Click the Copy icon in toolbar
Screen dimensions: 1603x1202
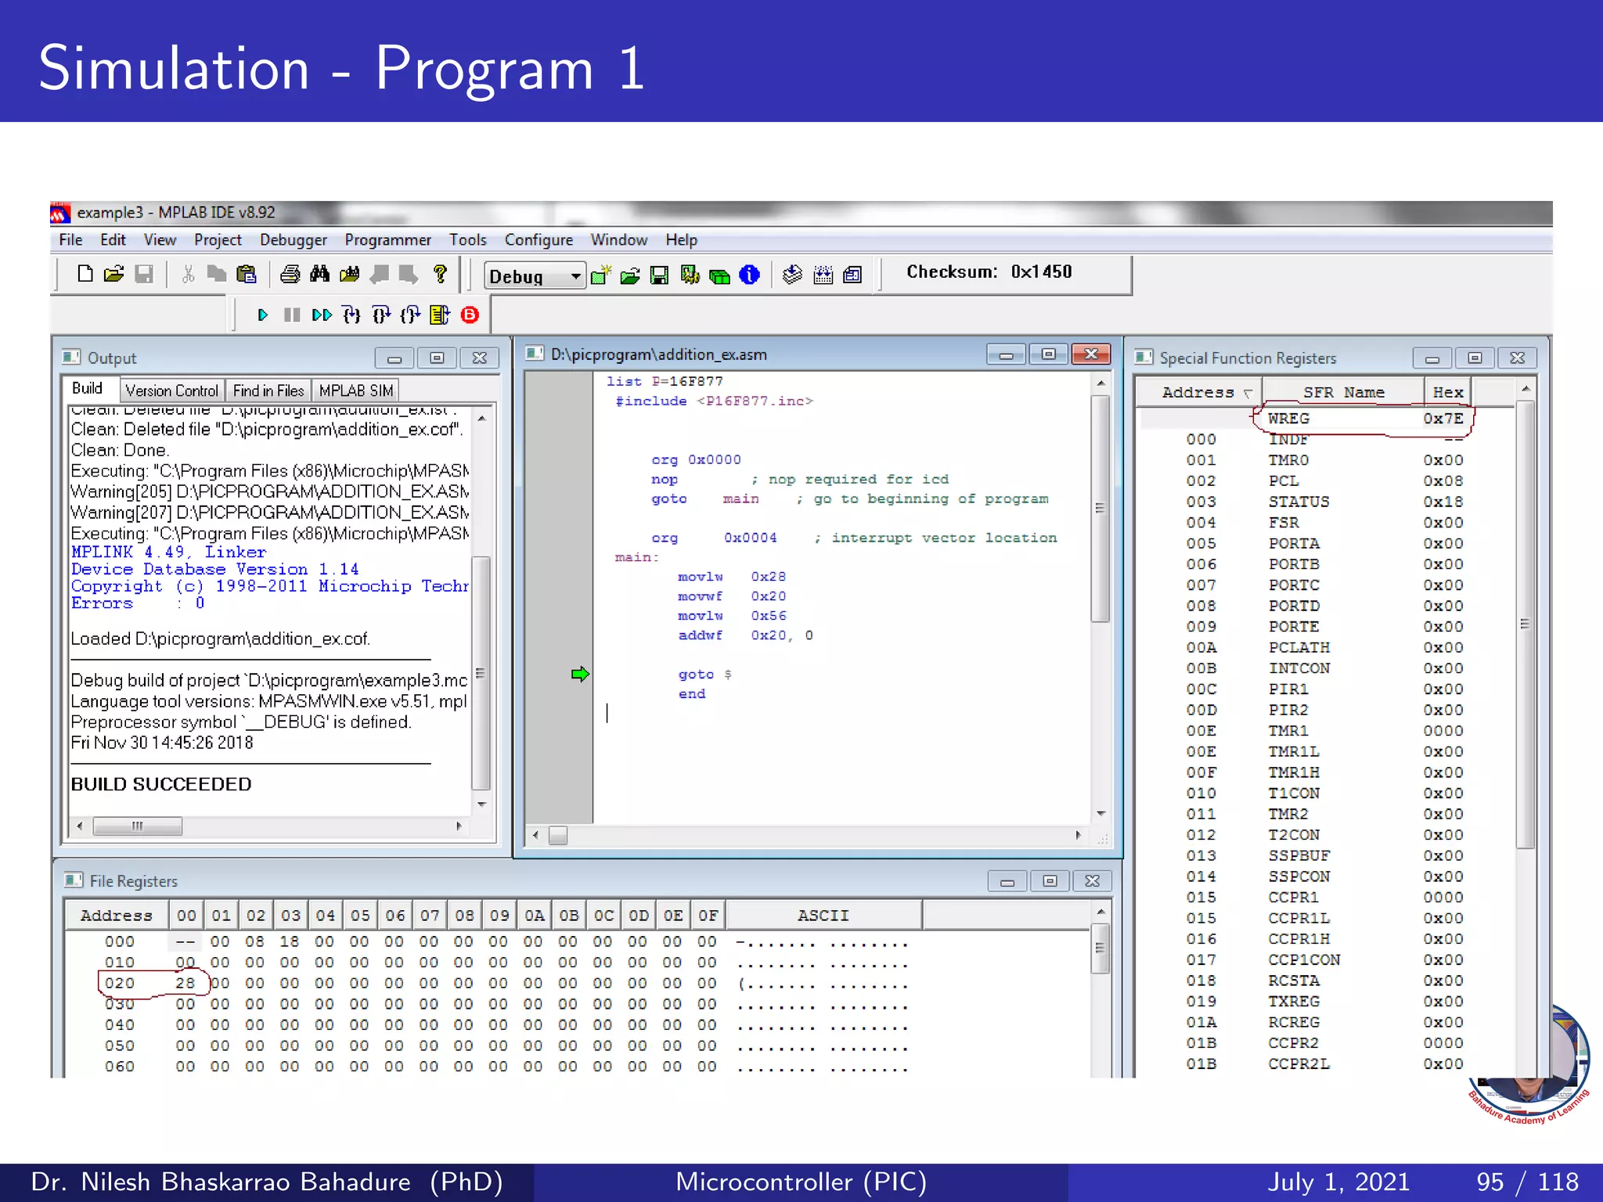[x=216, y=274]
